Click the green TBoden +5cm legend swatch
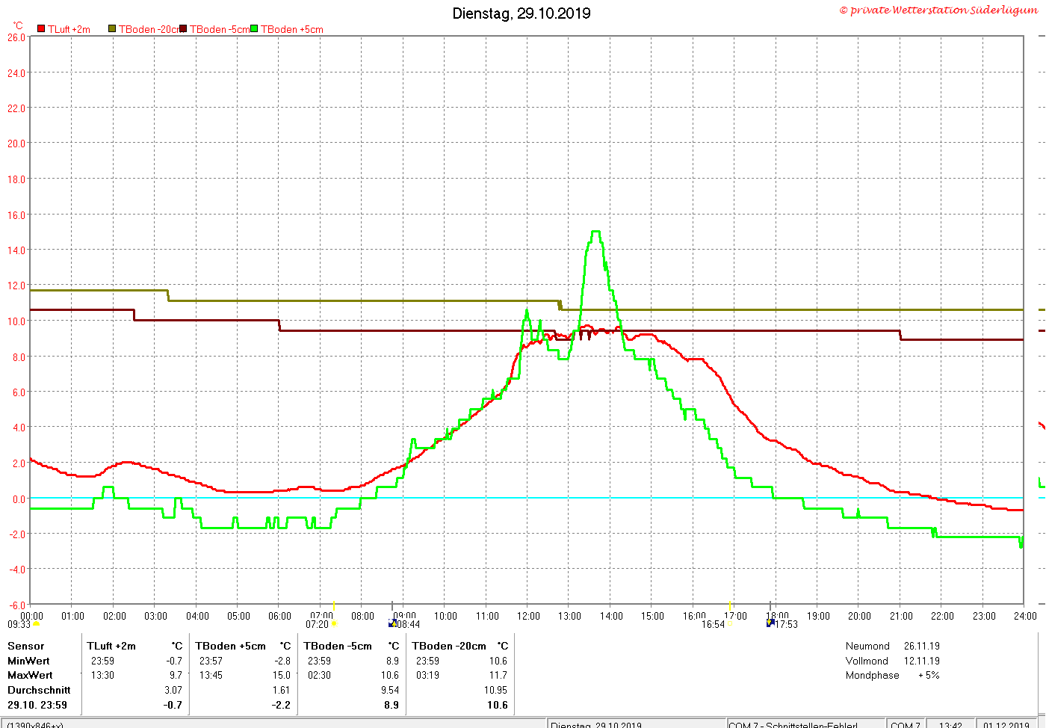 [x=254, y=29]
